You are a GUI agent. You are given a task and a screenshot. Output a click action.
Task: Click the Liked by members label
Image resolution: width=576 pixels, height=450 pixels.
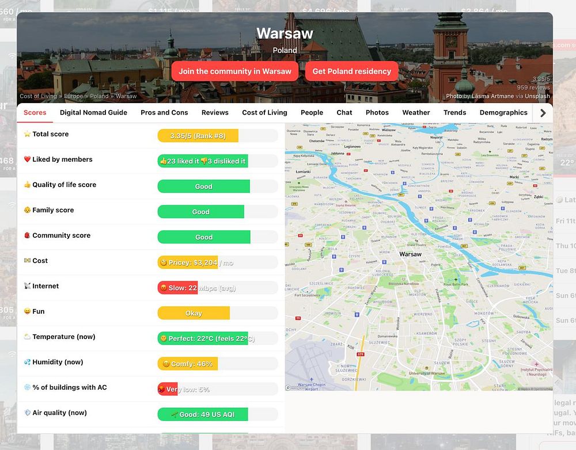click(x=62, y=159)
